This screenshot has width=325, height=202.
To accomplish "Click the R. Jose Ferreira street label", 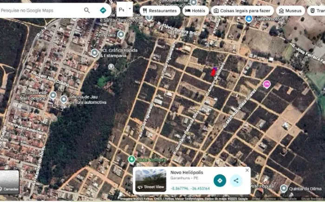I will coord(308,53).
